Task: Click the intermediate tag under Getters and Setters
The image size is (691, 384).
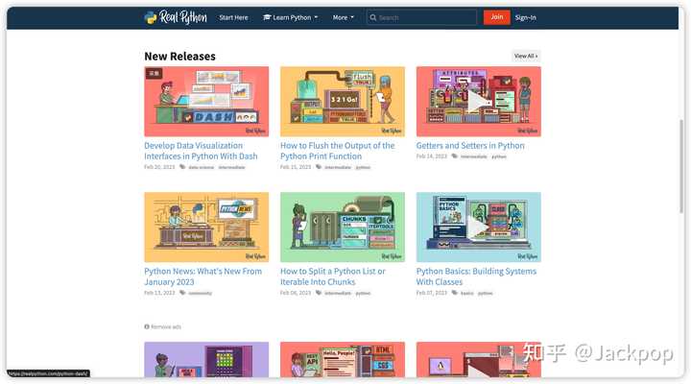Action: (474, 156)
